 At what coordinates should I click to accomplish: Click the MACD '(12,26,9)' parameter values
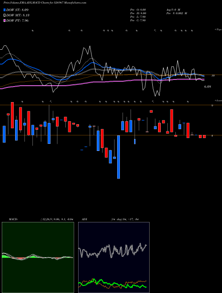(x=57, y=219)
